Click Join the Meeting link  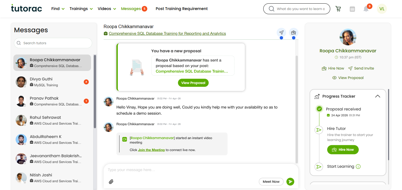pyautogui.click(x=151, y=150)
